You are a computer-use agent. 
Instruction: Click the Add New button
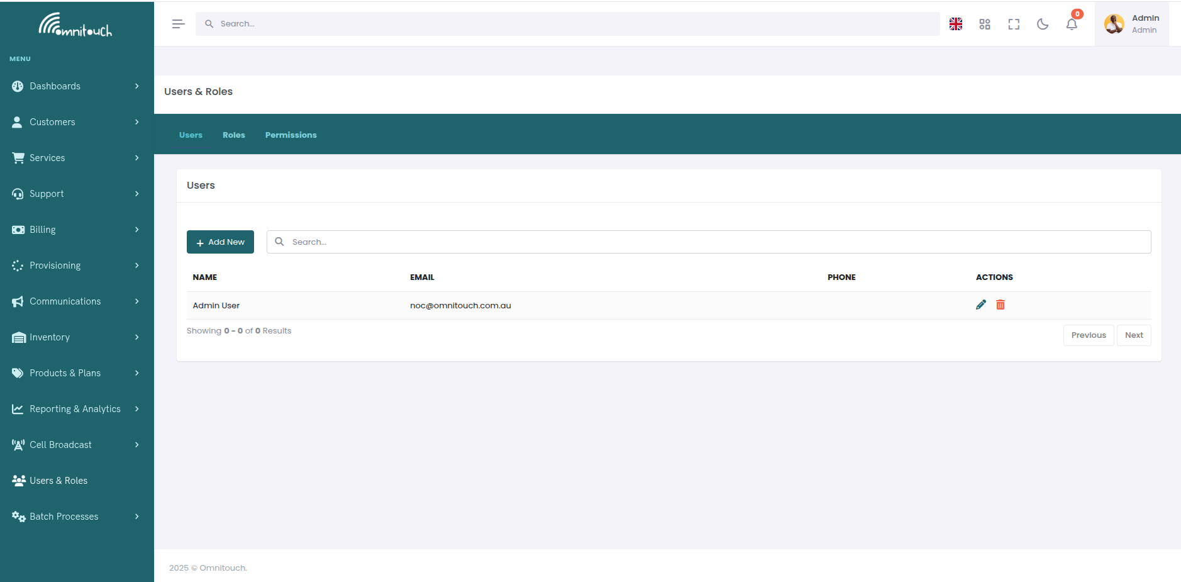pos(220,242)
